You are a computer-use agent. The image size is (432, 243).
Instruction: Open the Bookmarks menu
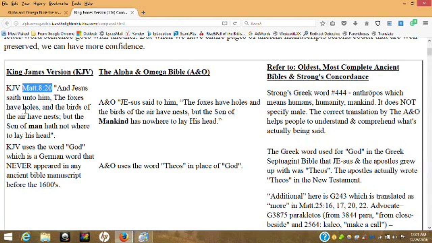click(x=58, y=3)
